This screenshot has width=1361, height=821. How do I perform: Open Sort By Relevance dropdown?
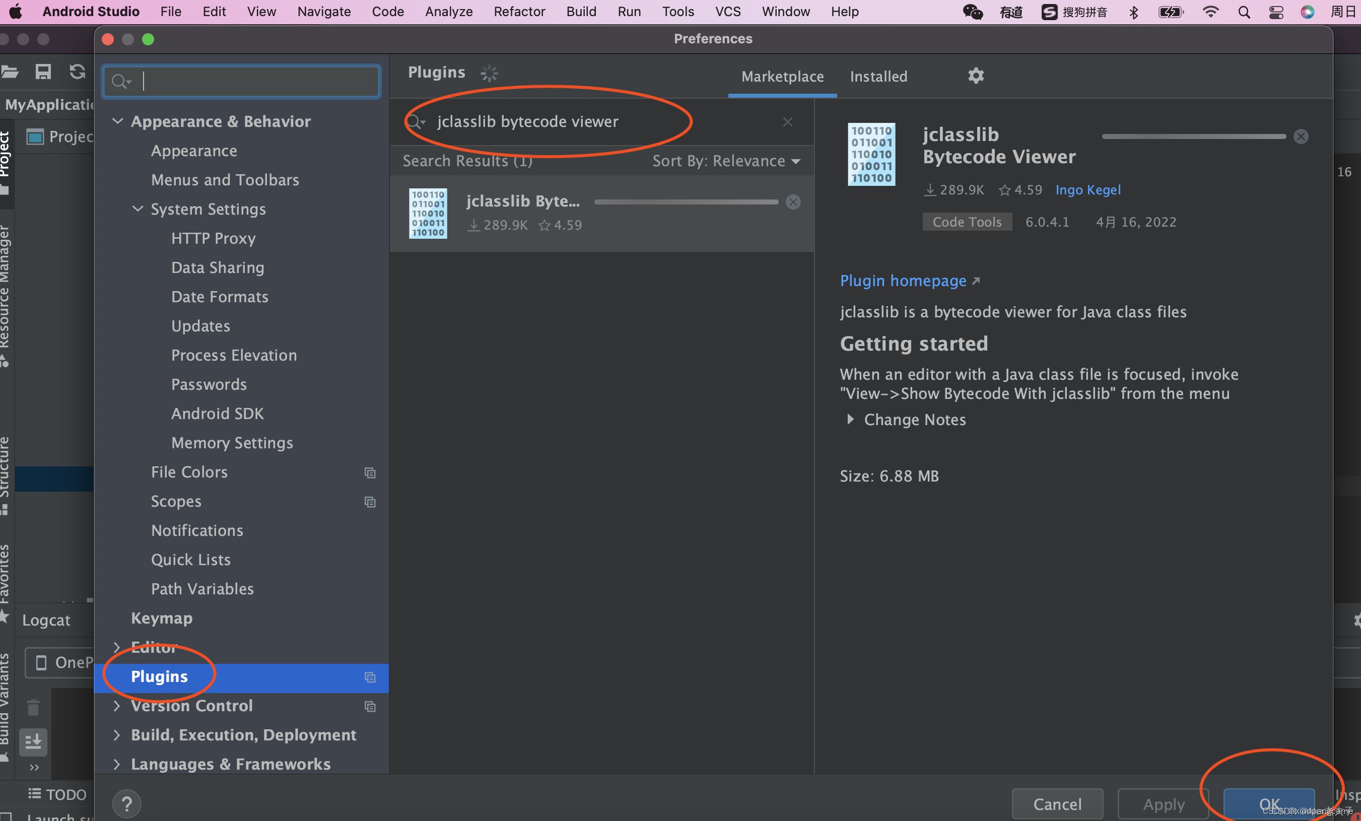[726, 161]
